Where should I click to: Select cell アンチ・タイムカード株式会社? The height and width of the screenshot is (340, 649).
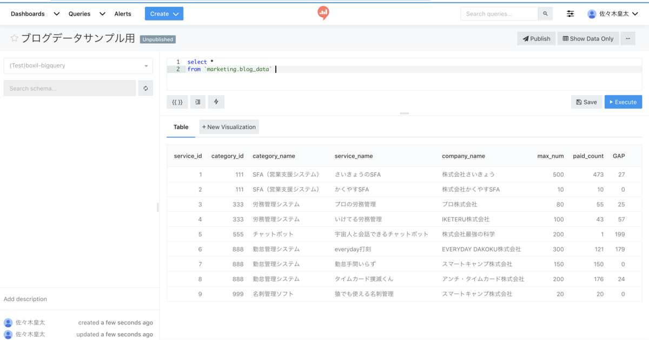[483, 279]
